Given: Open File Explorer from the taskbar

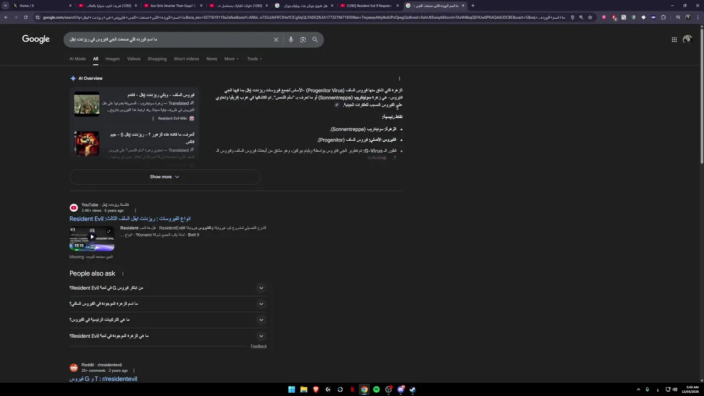Looking at the screenshot, I should click(304, 389).
